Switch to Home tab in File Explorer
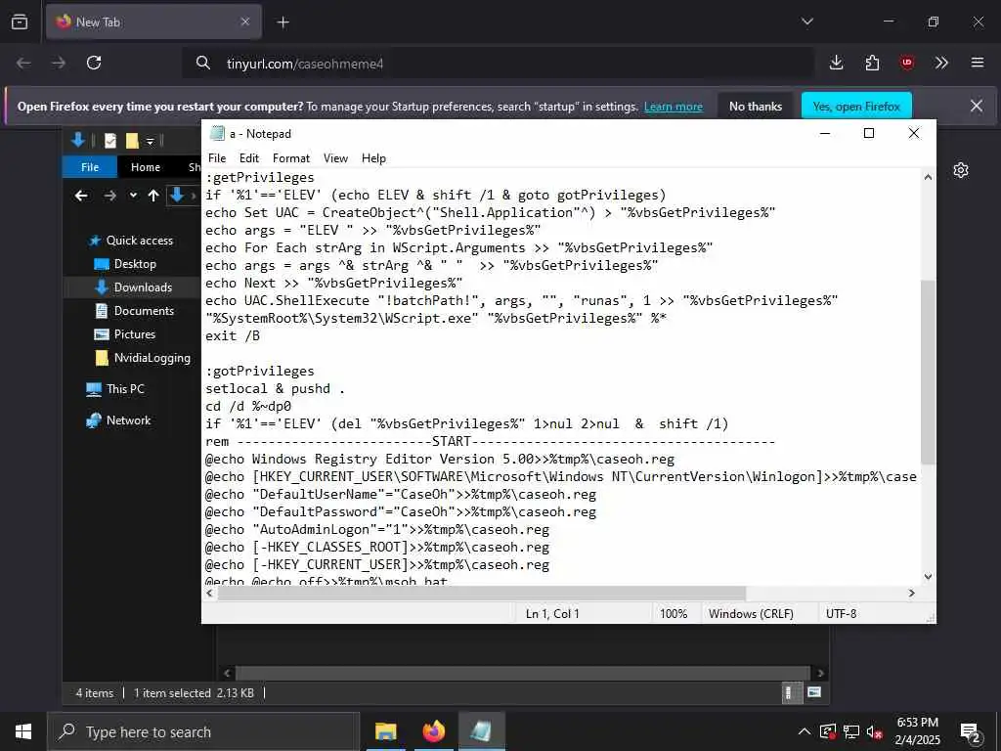 [146, 167]
